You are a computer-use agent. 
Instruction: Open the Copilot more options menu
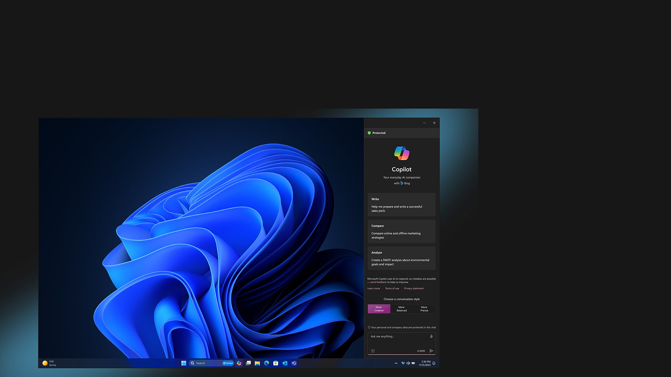pos(424,123)
